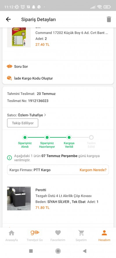Select İade Kargo Kodu Oluştur
Viewport: 116px width, 258px height.
pos(34,78)
